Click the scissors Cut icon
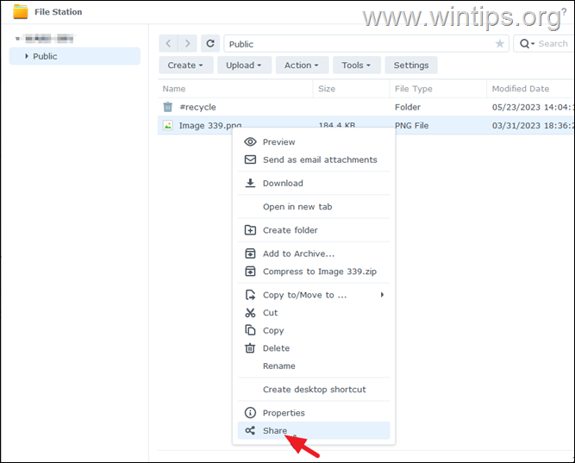 point(250,313)
